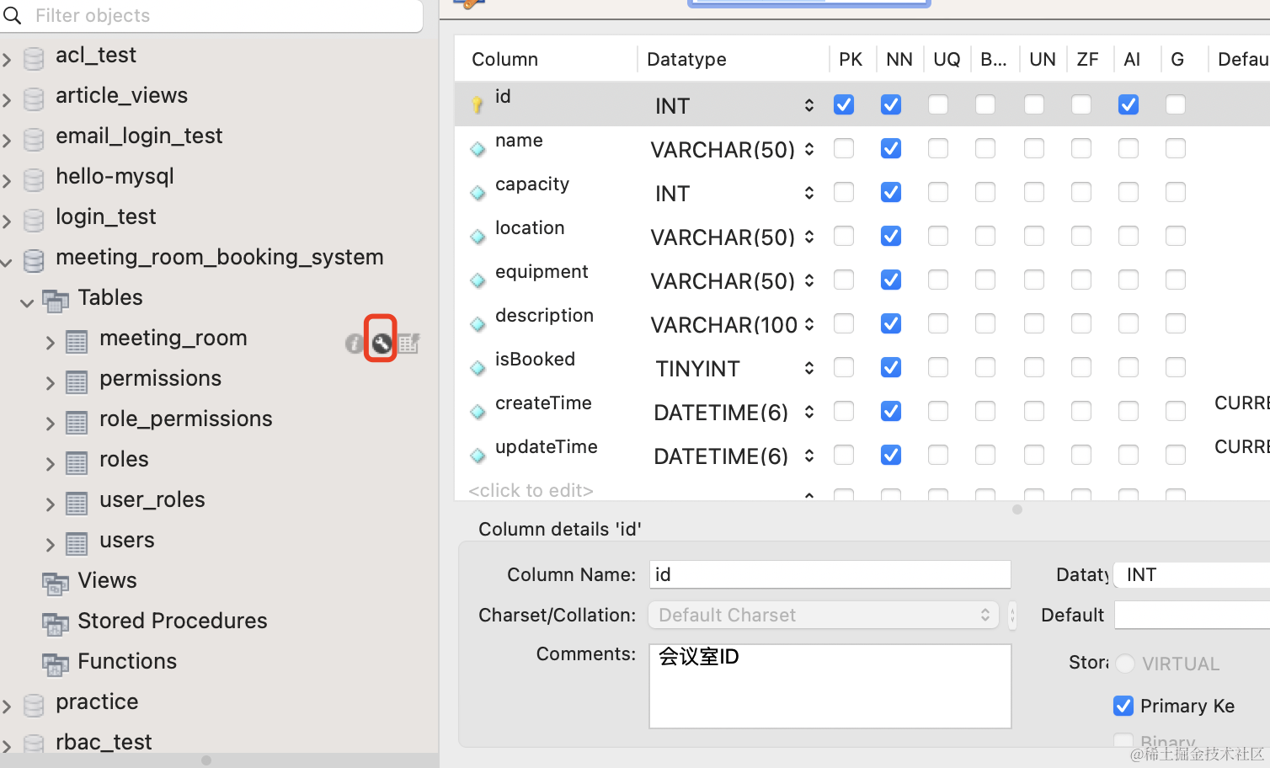Select Stored Procedures in schema tree
The image size is (1270, 768).
click(x=172, y=621)
